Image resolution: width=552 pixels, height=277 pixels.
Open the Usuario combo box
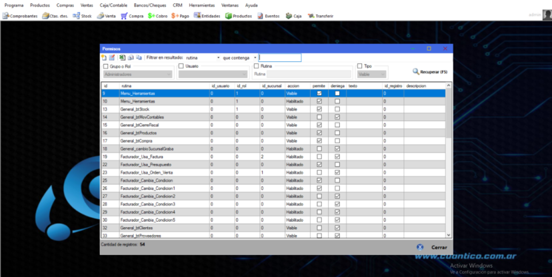(213, 75)
